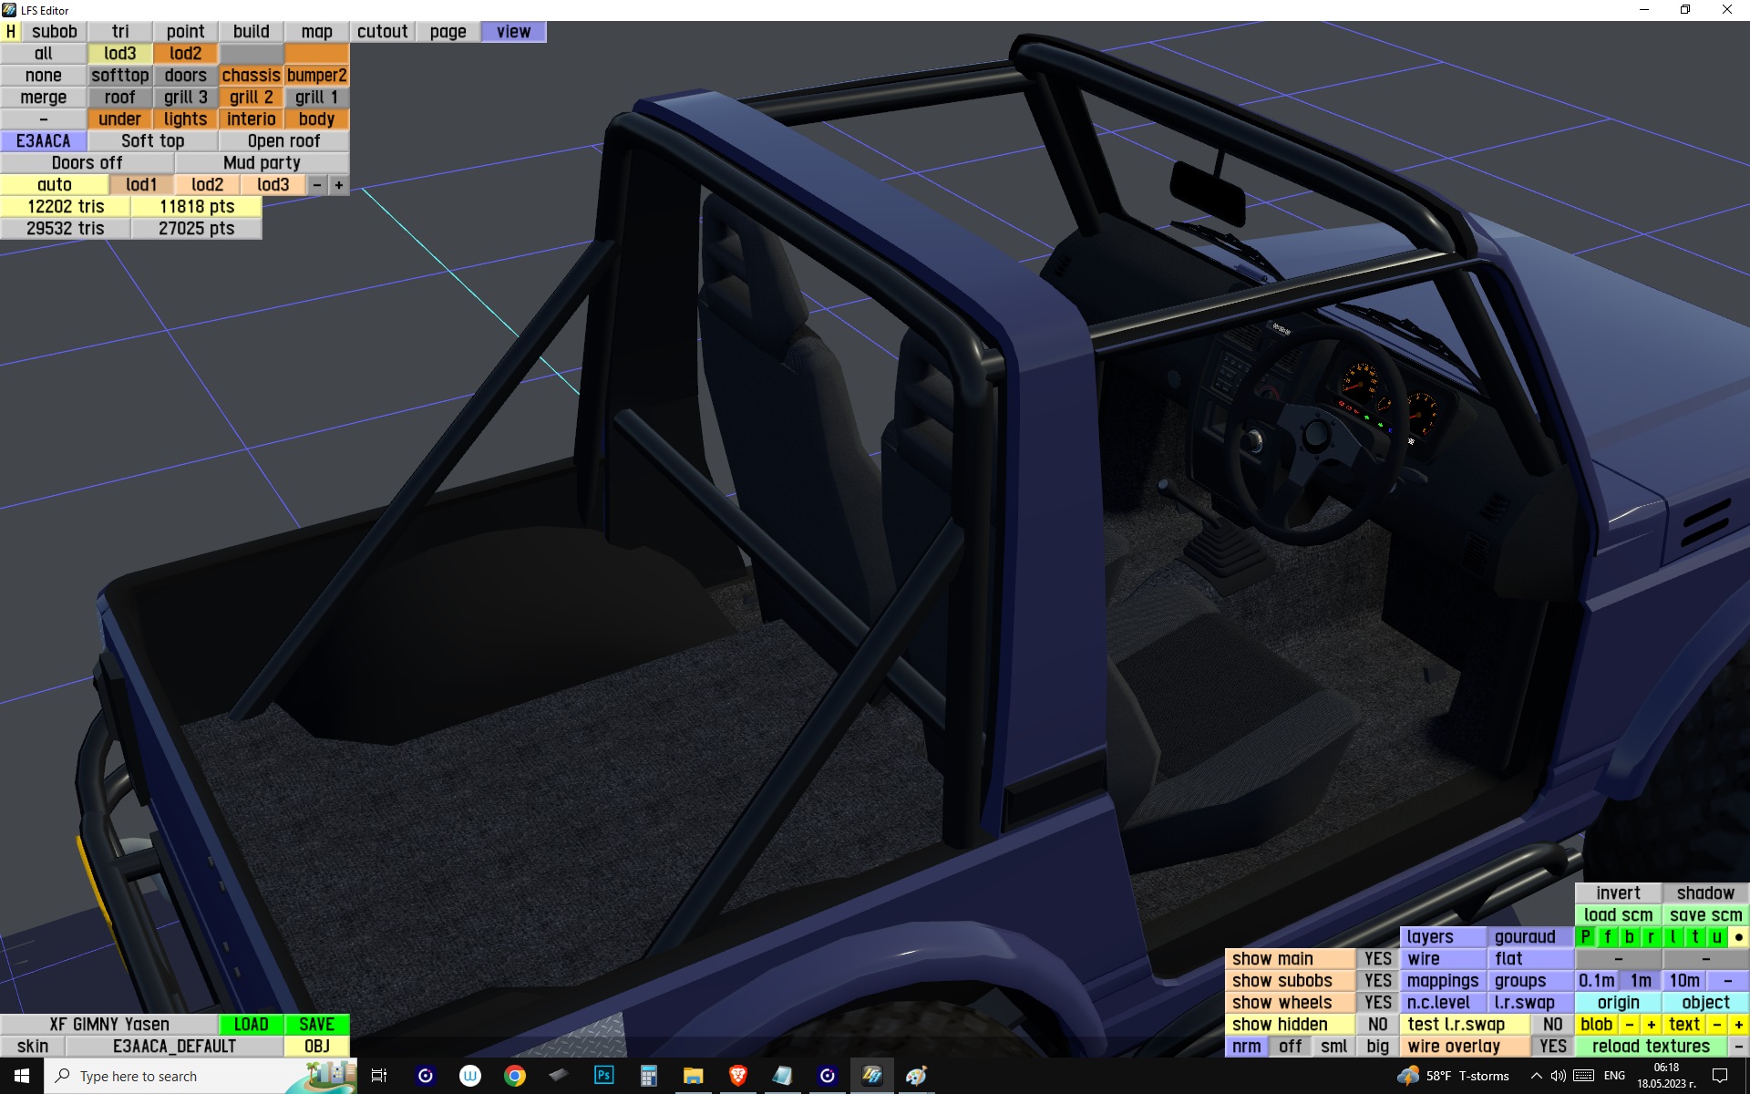Click the E3AACA color configuration button
This screenshot has height=1094, width=1750.
point(43,140)
